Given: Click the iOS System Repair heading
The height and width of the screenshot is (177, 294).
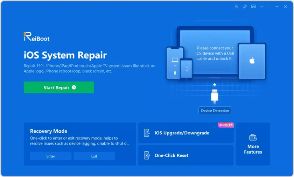Looking at the screenshot, I should [65, 55].
